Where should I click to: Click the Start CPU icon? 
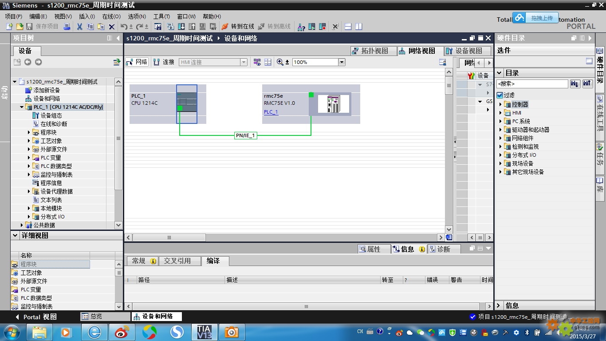[312, 27]
